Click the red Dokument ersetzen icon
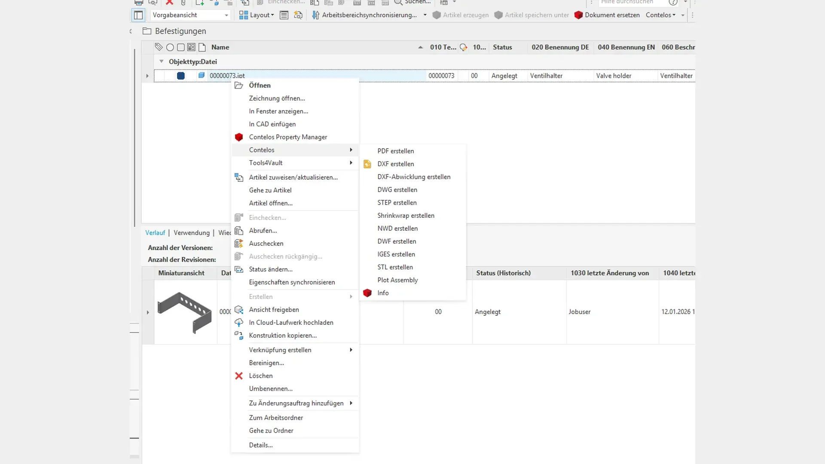Image resolution: width=825 pixels, height=464 pixels. point(578,15)
